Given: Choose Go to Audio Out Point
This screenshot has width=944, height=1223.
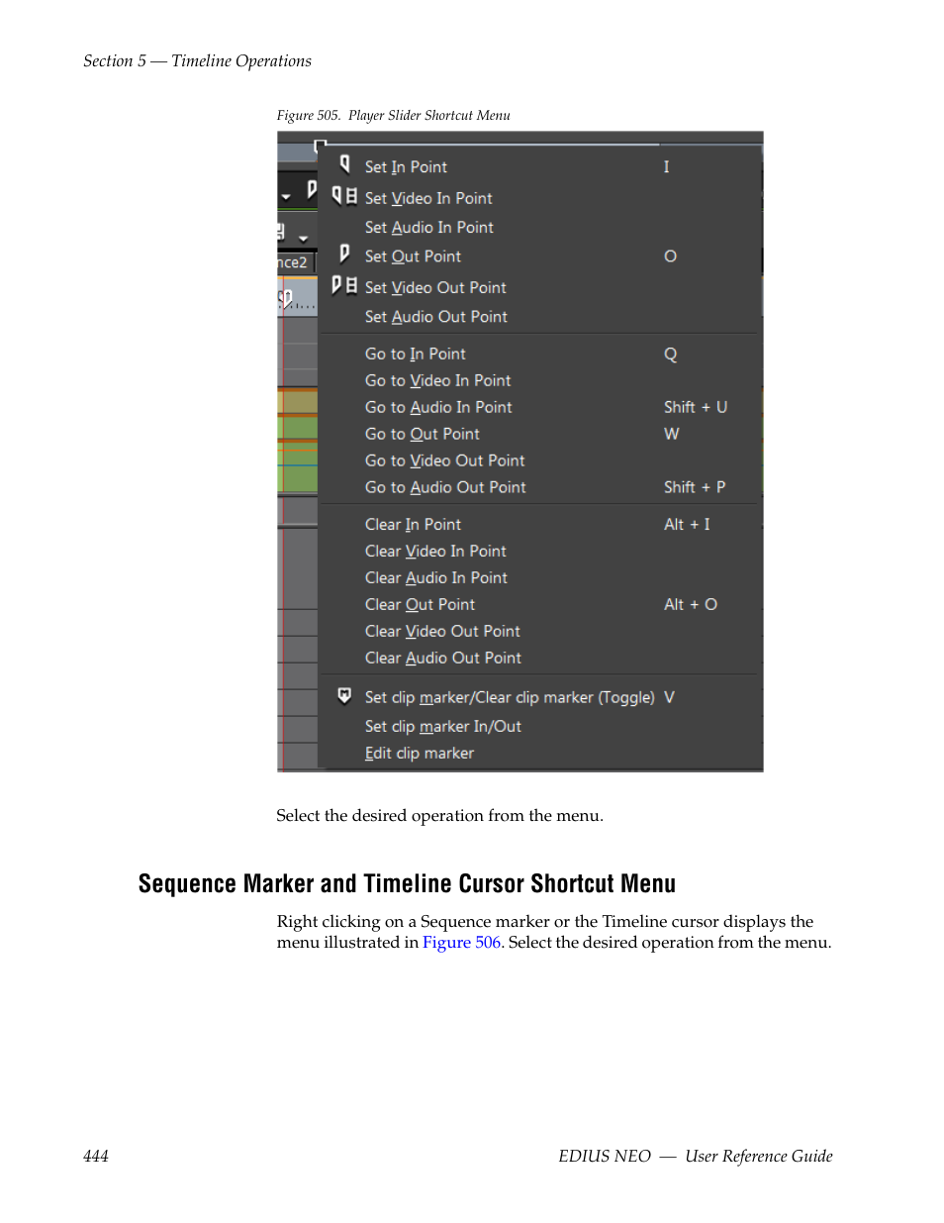Looking at the screenshot, I should 445,487.
